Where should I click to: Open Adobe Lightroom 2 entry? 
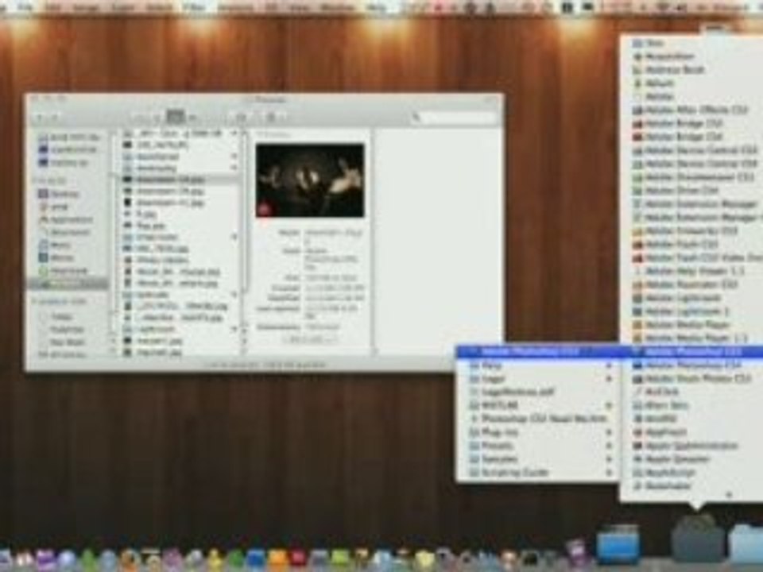click(x=681, y=311)
